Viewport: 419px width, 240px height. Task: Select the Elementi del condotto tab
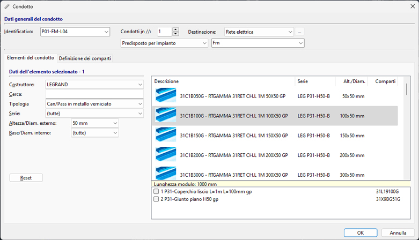[x=31, y=58]
